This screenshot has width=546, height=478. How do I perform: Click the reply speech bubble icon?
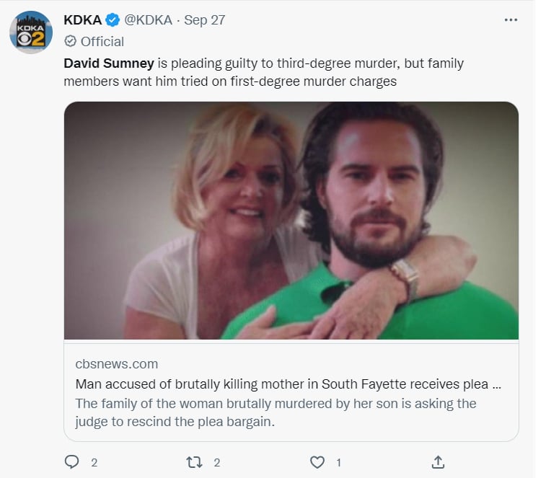71,462
